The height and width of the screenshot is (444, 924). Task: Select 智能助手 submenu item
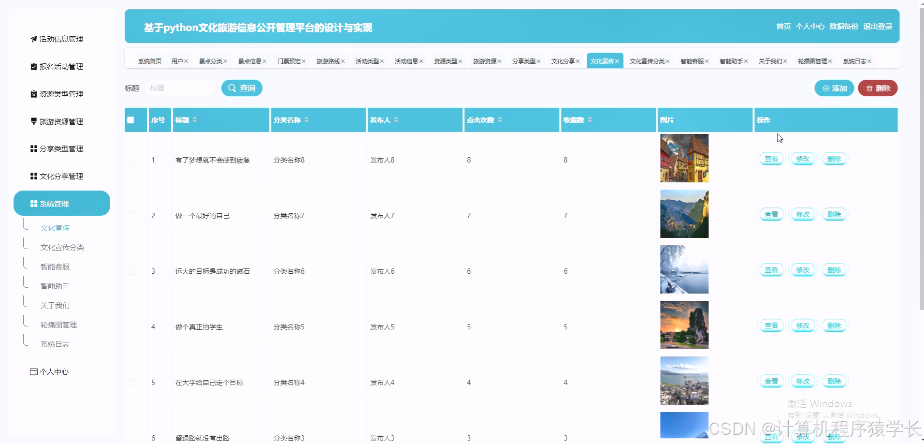pyautogui.click(x=55, y=286)
